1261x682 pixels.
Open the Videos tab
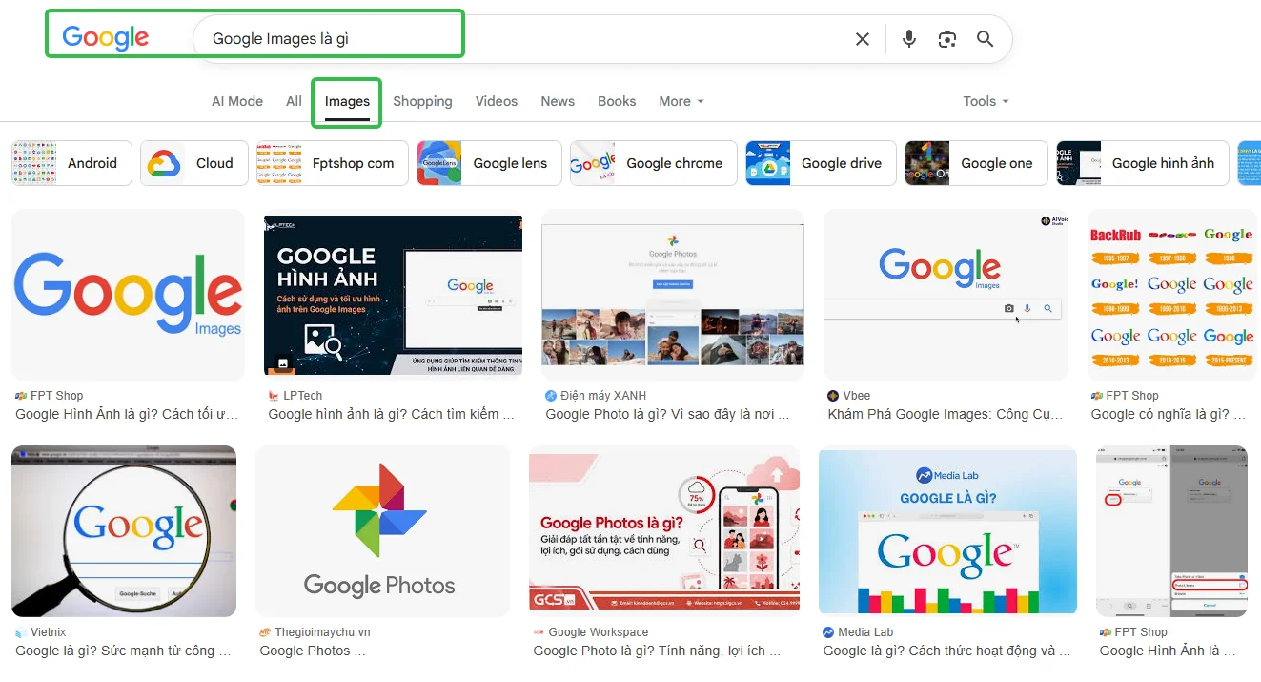click(x=497, y=101)
